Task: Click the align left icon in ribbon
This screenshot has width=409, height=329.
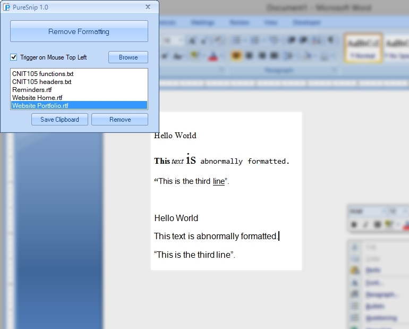Action: (235, 56)
